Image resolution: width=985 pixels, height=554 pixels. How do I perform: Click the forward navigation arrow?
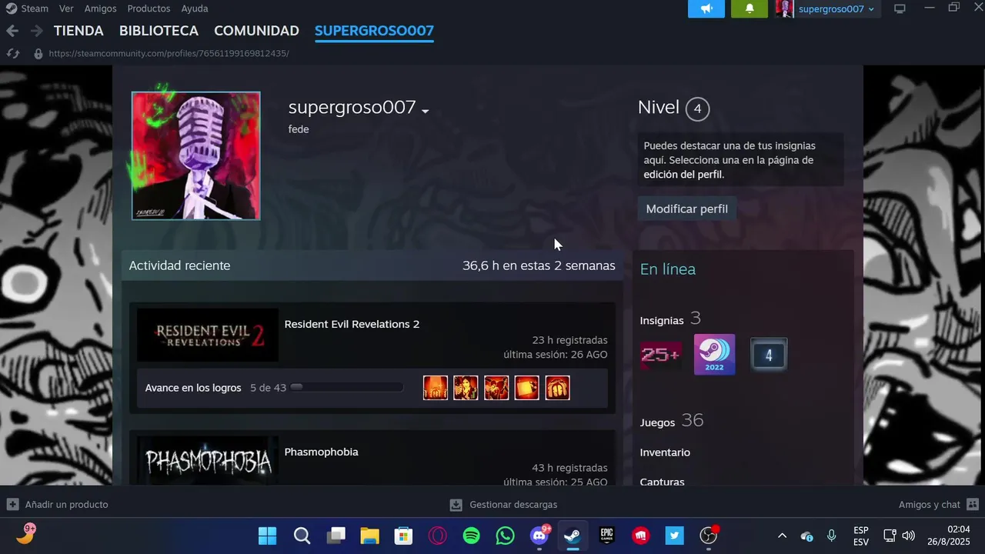36,31
